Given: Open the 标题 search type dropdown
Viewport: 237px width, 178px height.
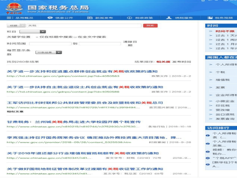Looking at the screenshot, I should [16, 26].
